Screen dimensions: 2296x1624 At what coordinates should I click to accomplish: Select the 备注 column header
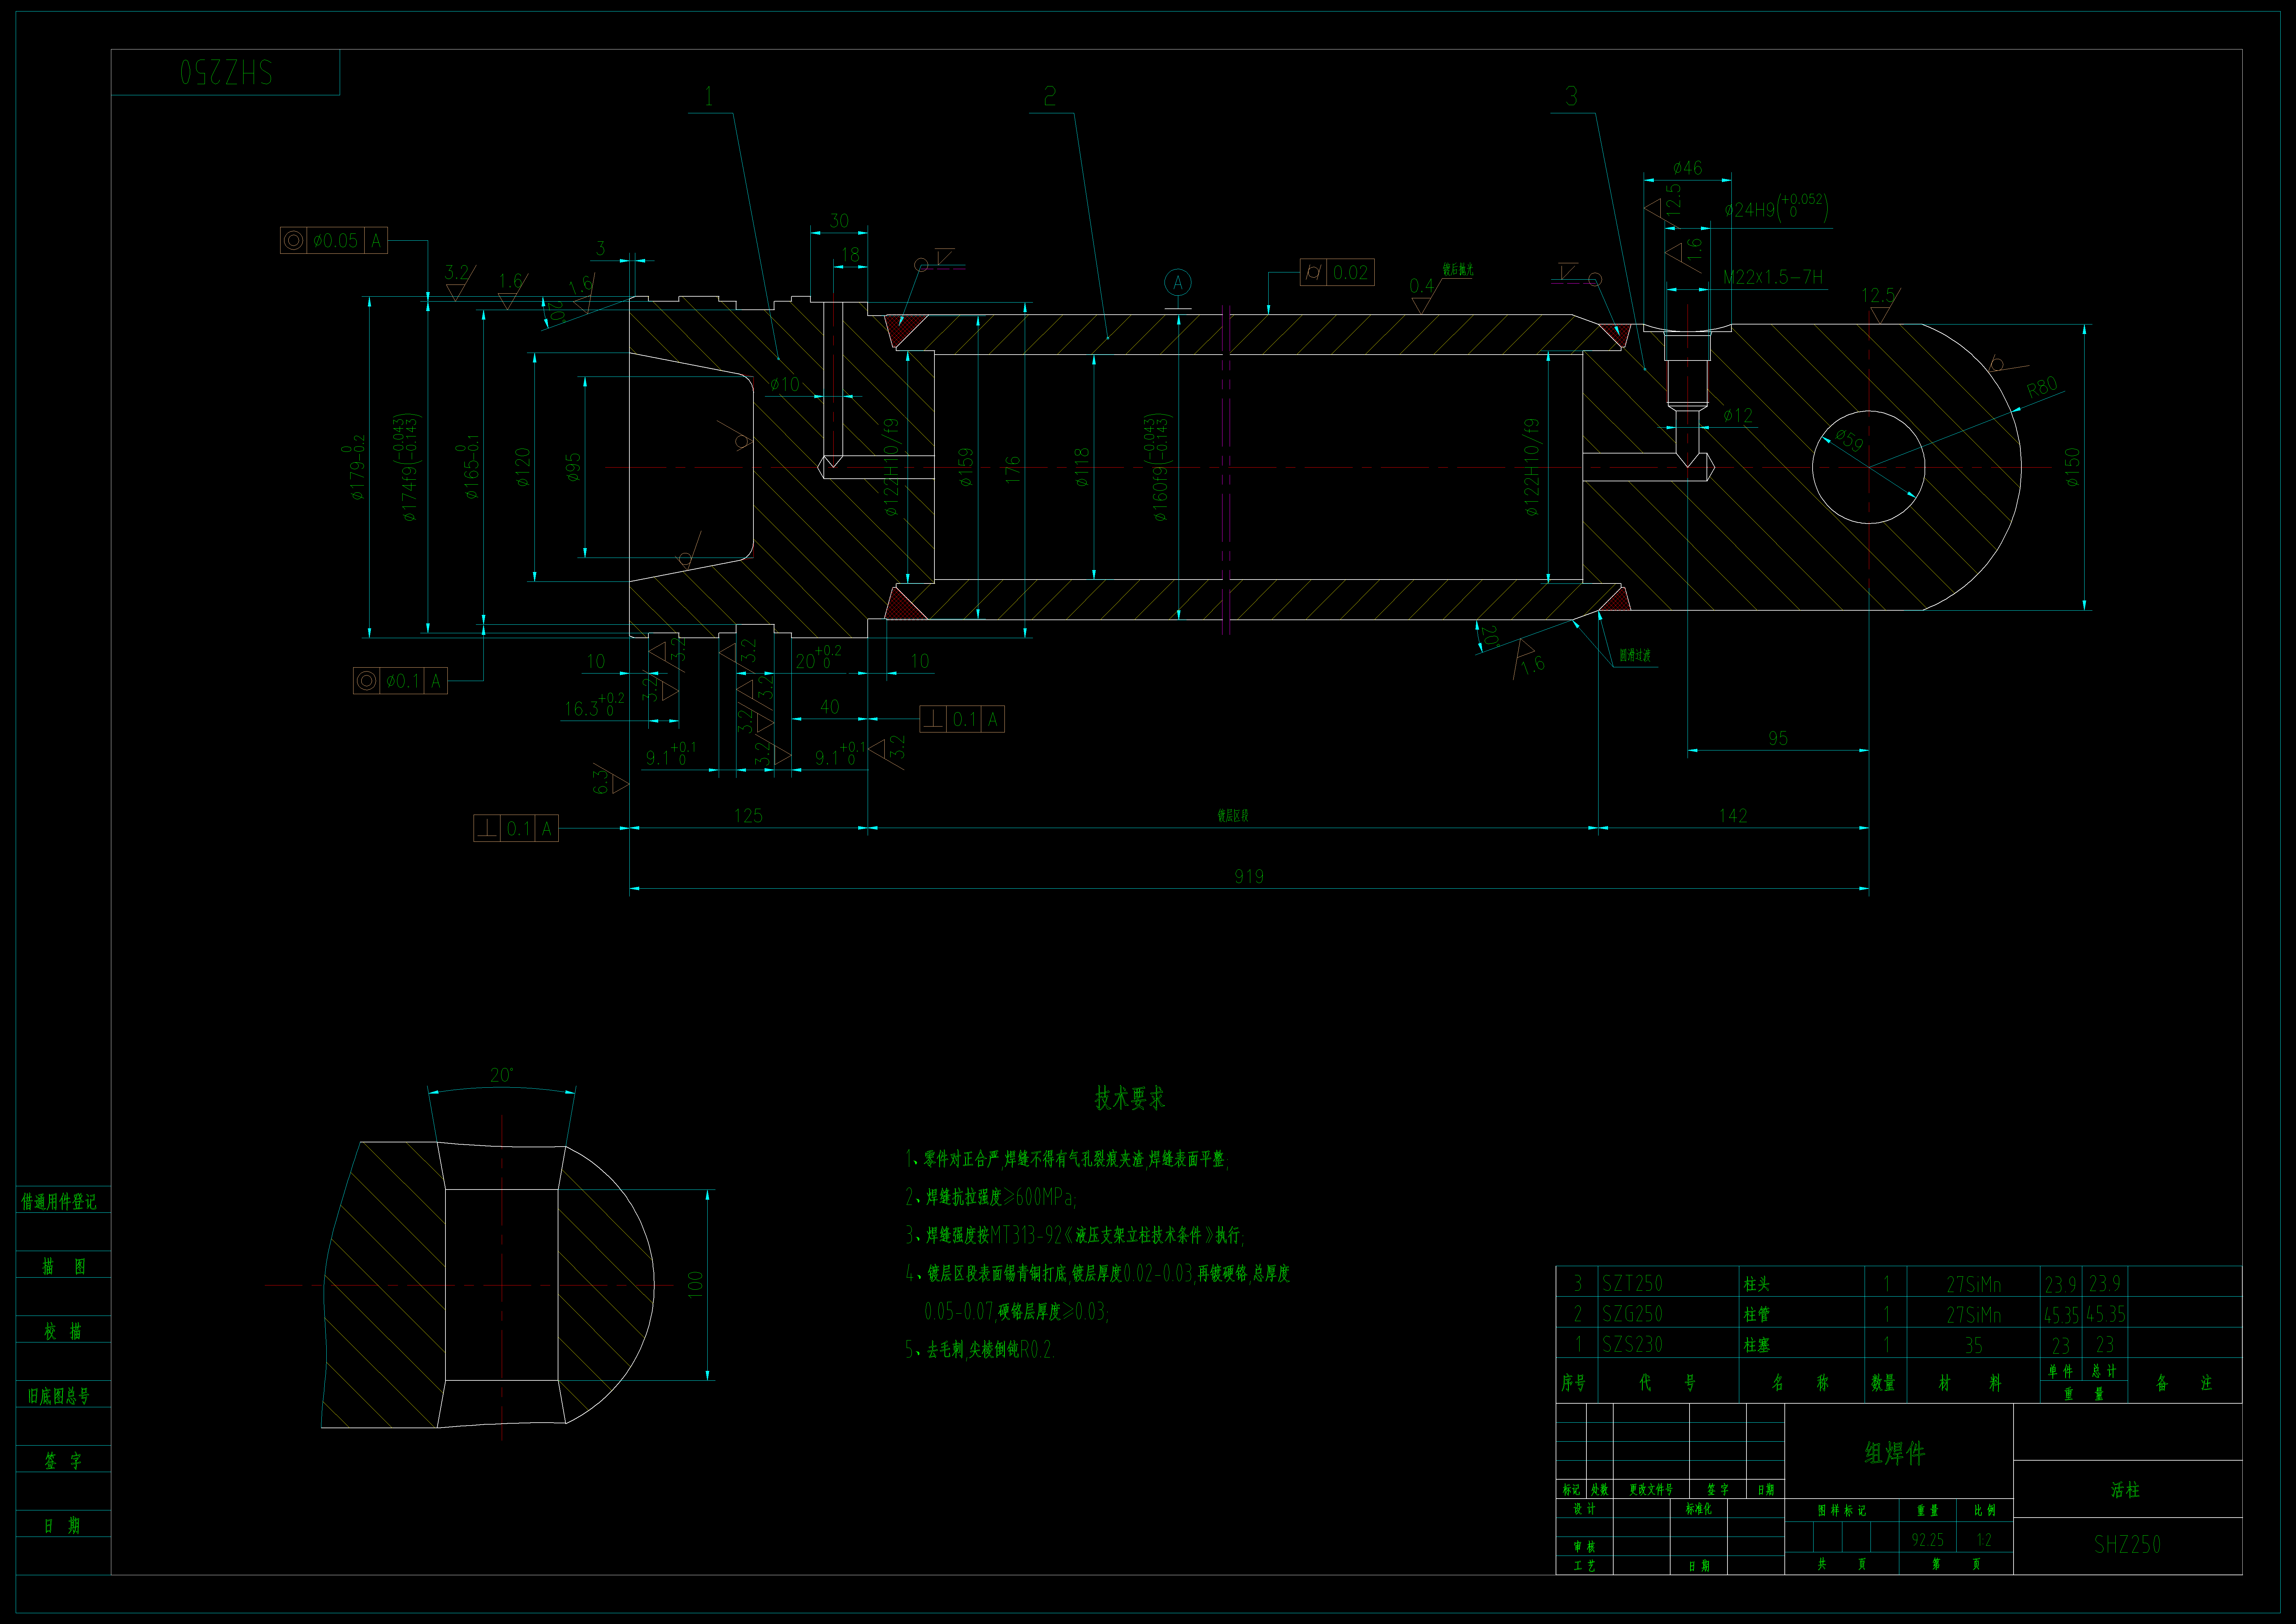[x=2184, y=1383]
